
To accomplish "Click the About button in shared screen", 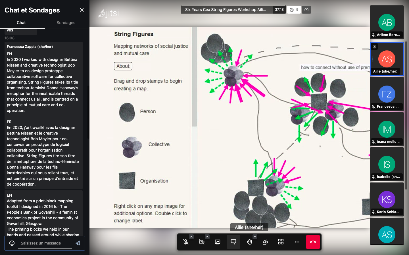I will click(x=123, y=66).
